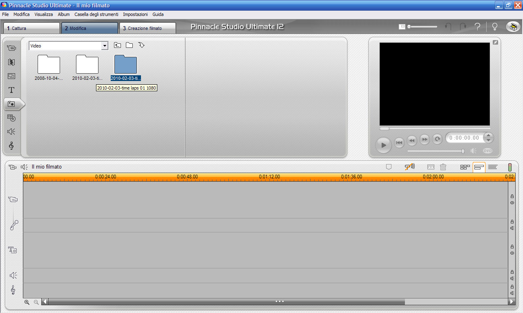Mute the music track
Viewport: 523px width, 313px height.
coord(512,293)
